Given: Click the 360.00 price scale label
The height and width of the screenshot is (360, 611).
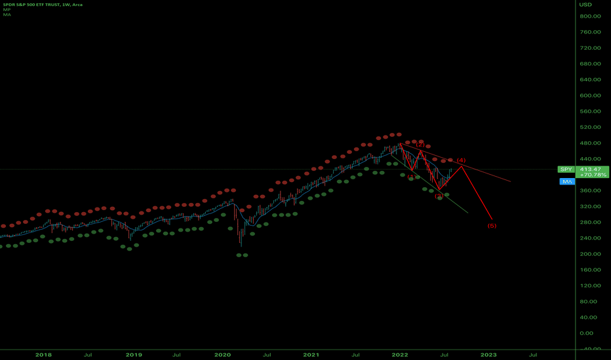Looking at the screenshot, I should pos(590,190).
